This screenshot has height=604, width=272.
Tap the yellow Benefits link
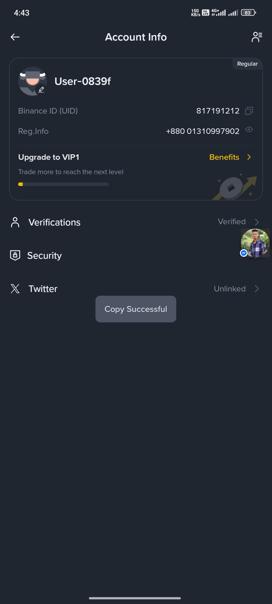pos(224,157)
